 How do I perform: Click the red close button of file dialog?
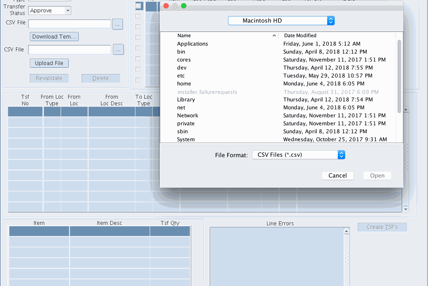(x=166, y=6)
